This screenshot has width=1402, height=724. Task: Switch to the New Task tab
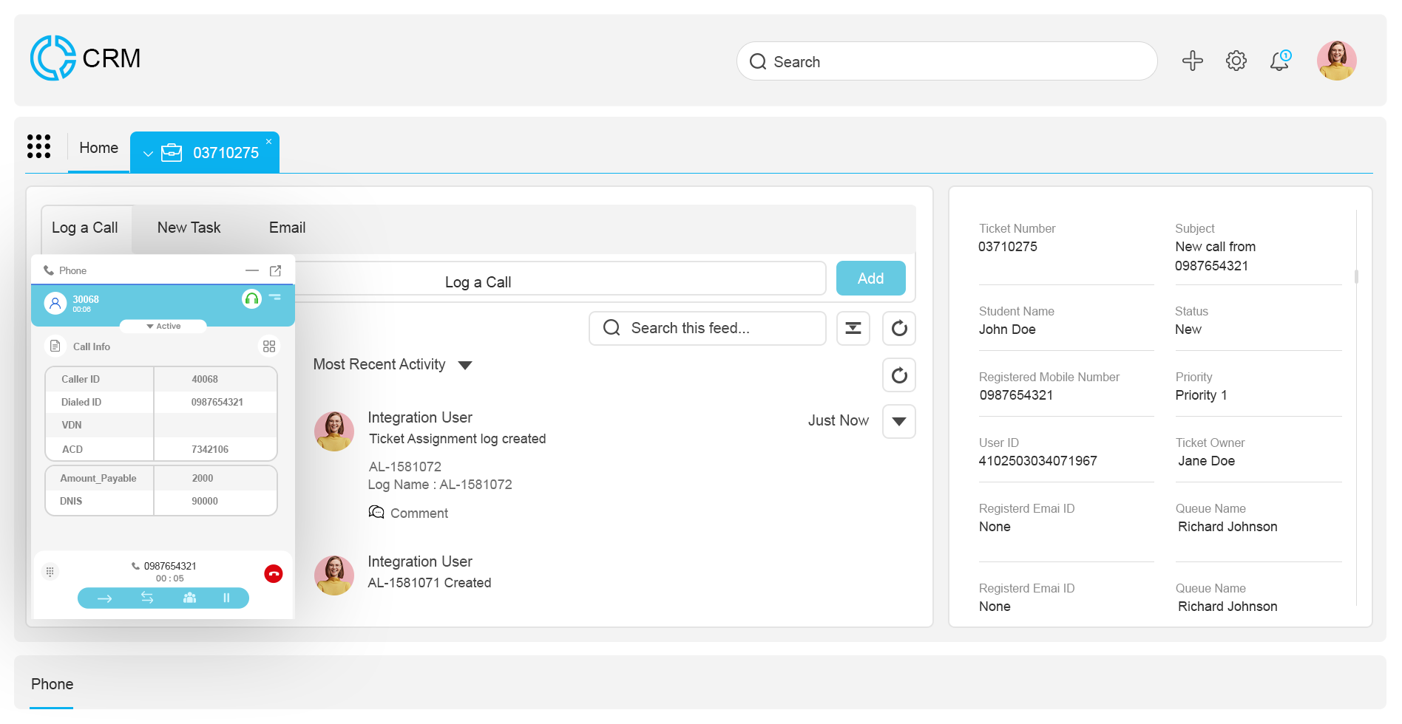pos(189,228)
